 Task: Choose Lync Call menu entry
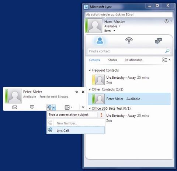76,130
